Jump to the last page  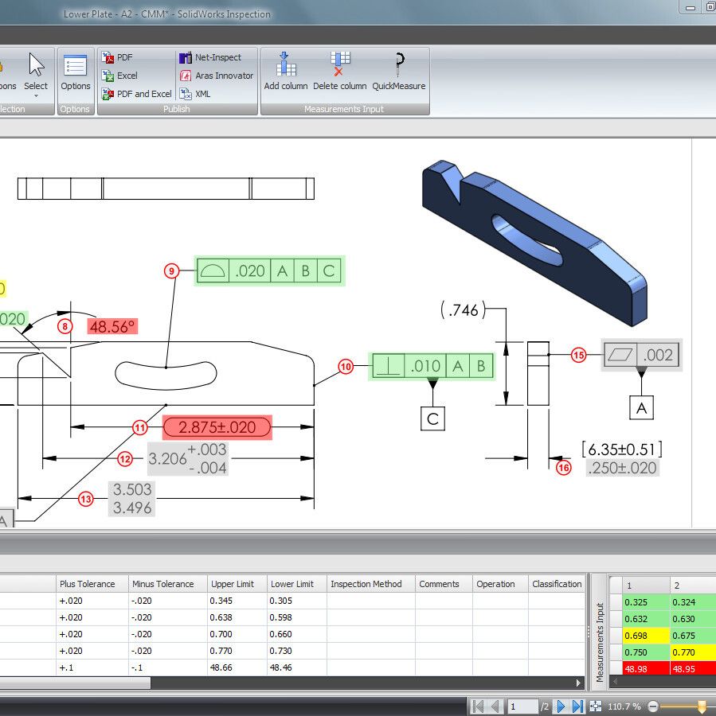click(x=577, y=706)
